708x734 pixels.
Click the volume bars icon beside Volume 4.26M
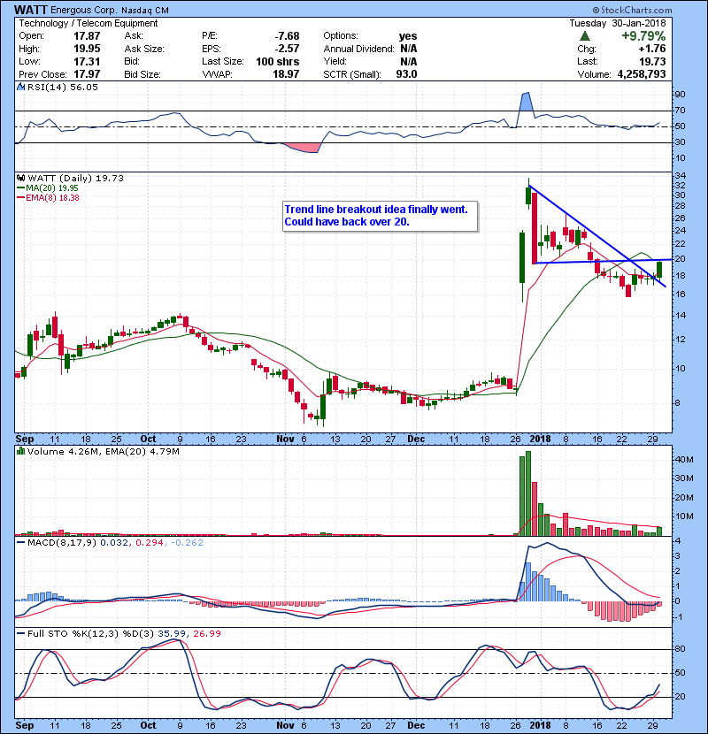tap(20, 451)
